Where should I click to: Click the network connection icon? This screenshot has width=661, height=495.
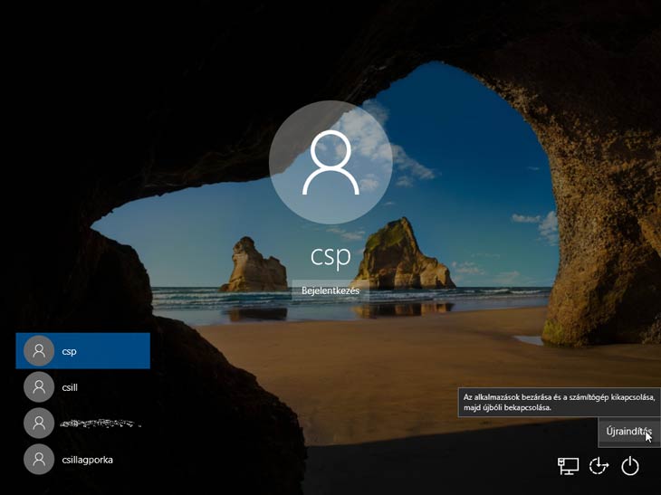click(568, 466)
